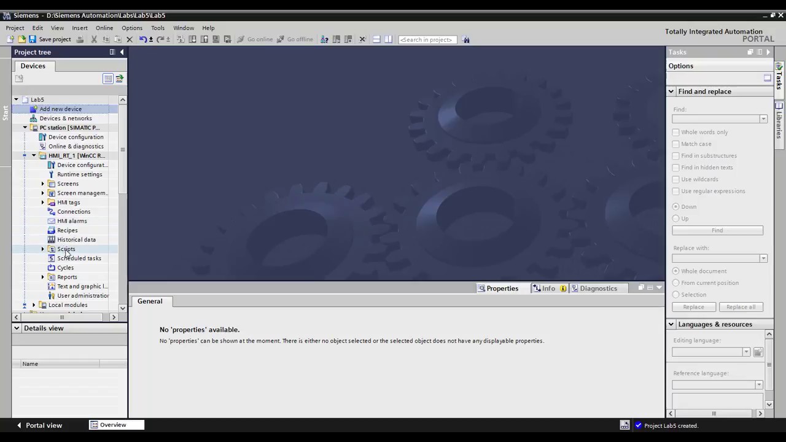Toggle the Whole words only checkbox
786x442 pixels.
[675, 132]
